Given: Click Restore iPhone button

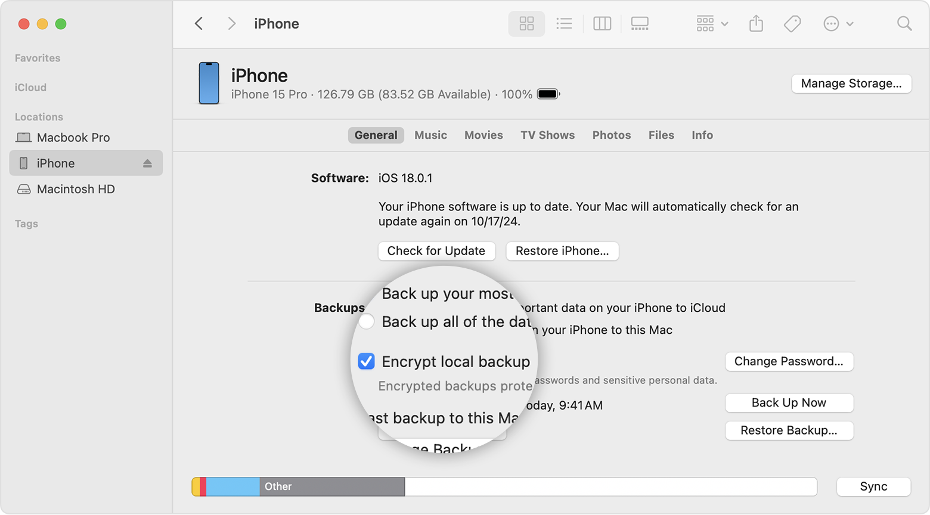Looking at the screenshot, I should pos(562,251).
